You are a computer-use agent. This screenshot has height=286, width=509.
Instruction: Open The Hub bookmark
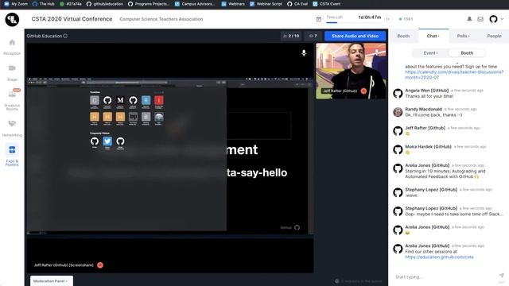pyautogui.click(x=44, y=4)
